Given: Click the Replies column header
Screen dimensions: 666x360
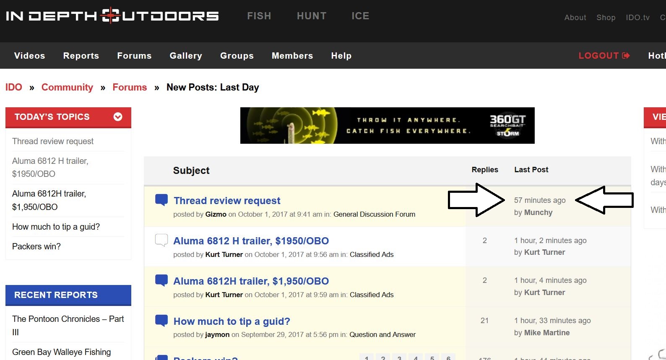Looking at the screenshot, I should pos(485,170).
